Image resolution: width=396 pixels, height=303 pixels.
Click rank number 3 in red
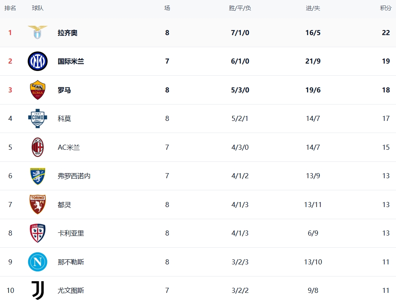coord(10,90)
